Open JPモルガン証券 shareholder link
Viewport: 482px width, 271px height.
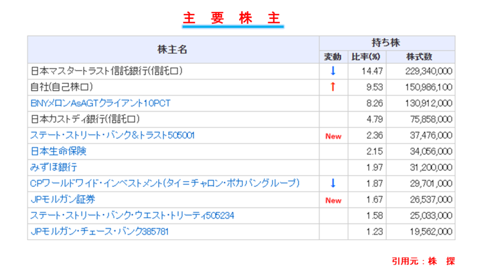coord(63,199)
